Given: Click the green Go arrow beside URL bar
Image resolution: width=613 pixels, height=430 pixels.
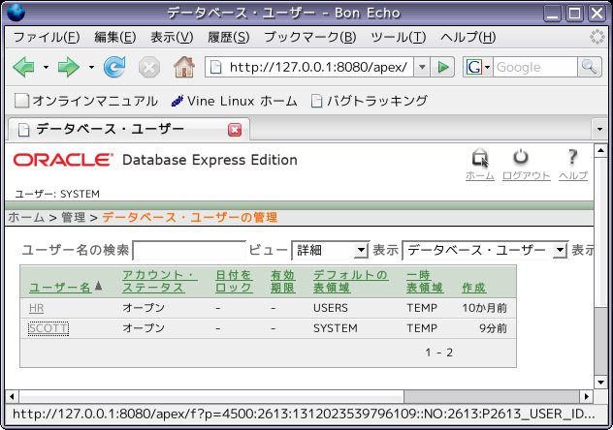Looking at the screenshot, I should pos(442,67).
